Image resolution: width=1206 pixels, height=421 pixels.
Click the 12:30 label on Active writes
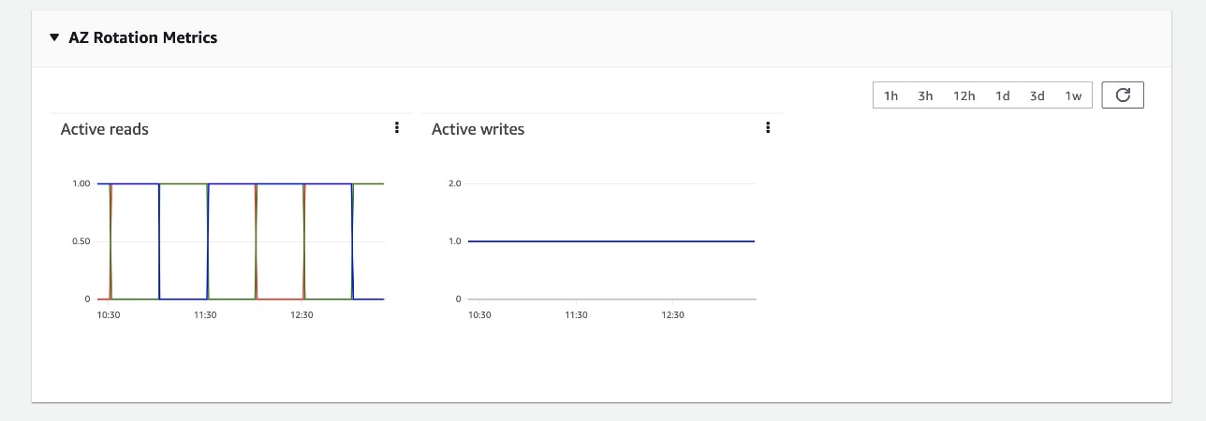point(672,315)
